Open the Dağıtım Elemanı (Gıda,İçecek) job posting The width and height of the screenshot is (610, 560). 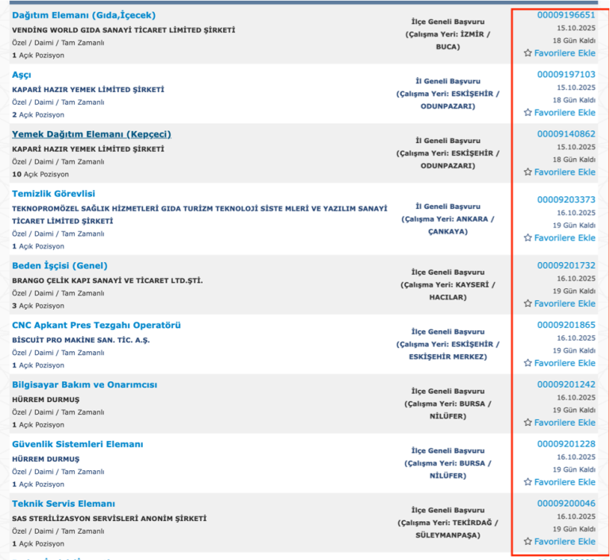[x=83, y=15]
